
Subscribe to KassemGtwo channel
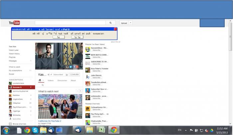(x=97, y=50)
